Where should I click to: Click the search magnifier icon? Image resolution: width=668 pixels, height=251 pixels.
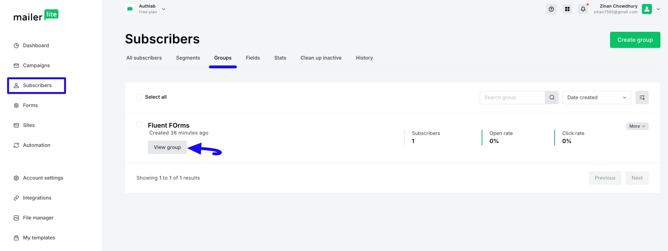click(552, 97)
